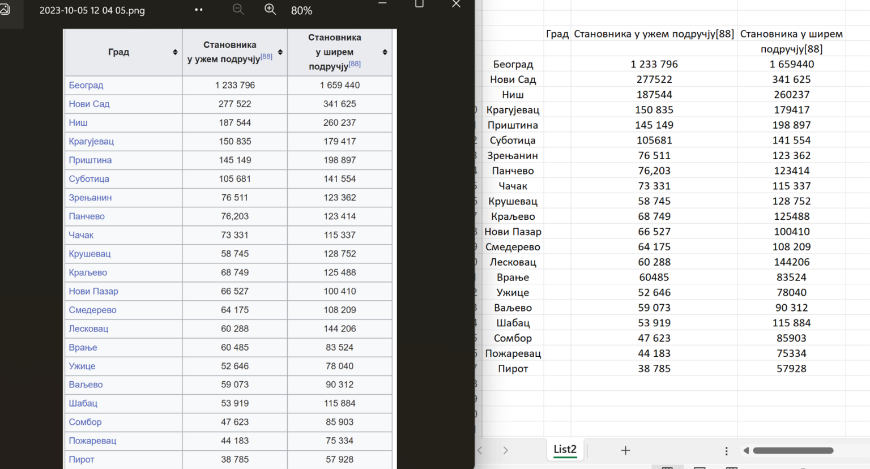Click 57 928 value in the picture table

pos(340,459)
